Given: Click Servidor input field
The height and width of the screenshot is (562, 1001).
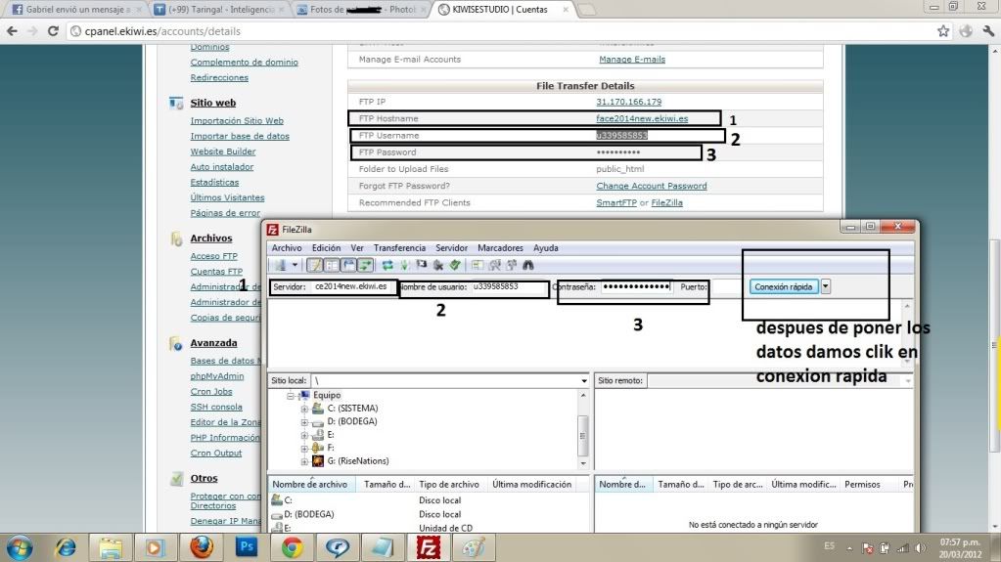Looking at the screenshot, I should (352, 286).
